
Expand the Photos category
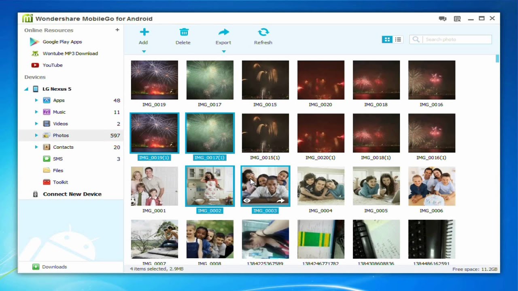tap(36, 135)
